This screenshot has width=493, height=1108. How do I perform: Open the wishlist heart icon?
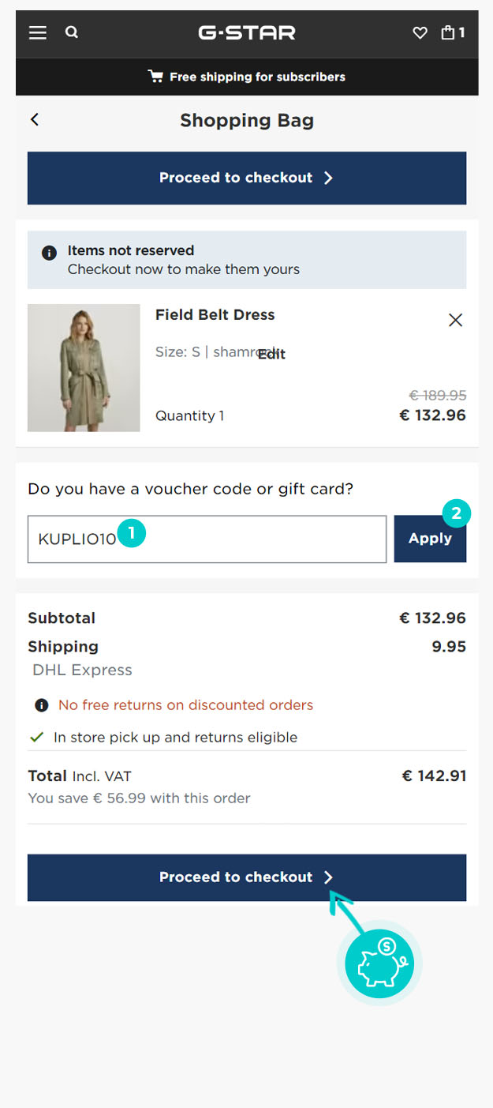click(420, 32)
